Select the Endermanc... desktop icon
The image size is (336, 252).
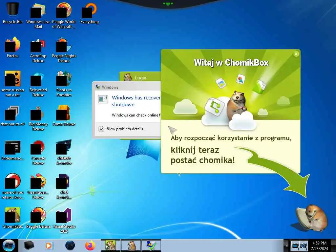tap(13, 150)
